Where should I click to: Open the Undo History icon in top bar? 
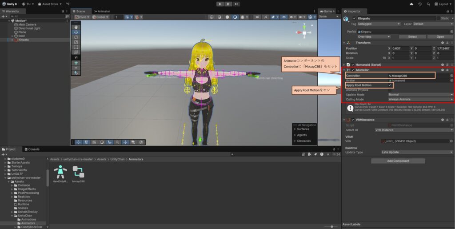420,4
